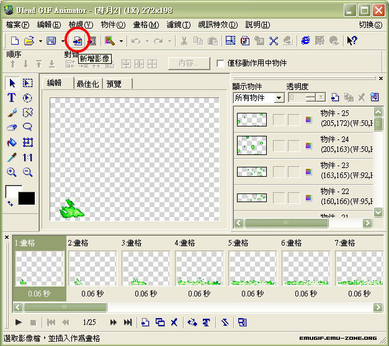This screenshot has width=389, height=346.
Task: Click the delete frame X icon
Action: [x=174, y=322]
